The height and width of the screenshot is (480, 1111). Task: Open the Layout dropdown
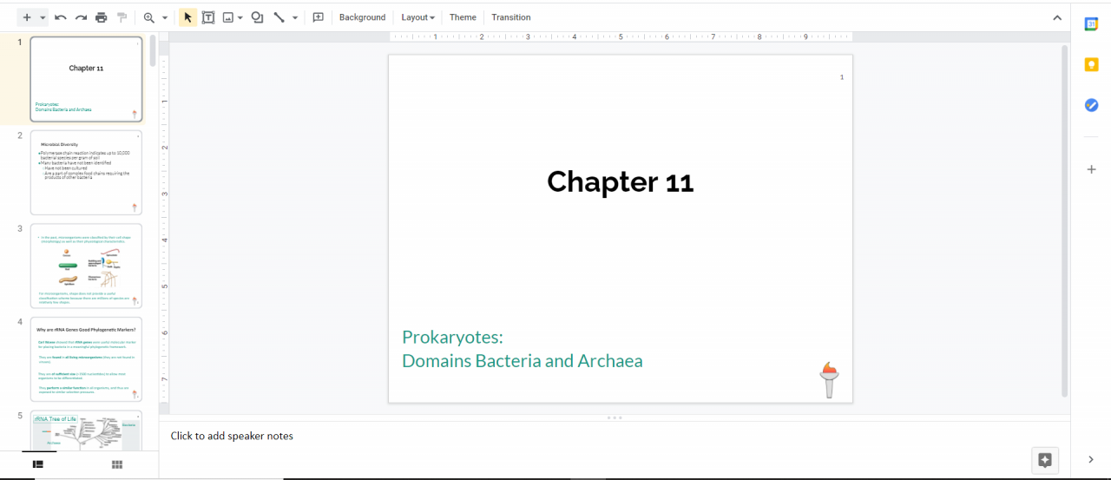click(x=417, y=17)
